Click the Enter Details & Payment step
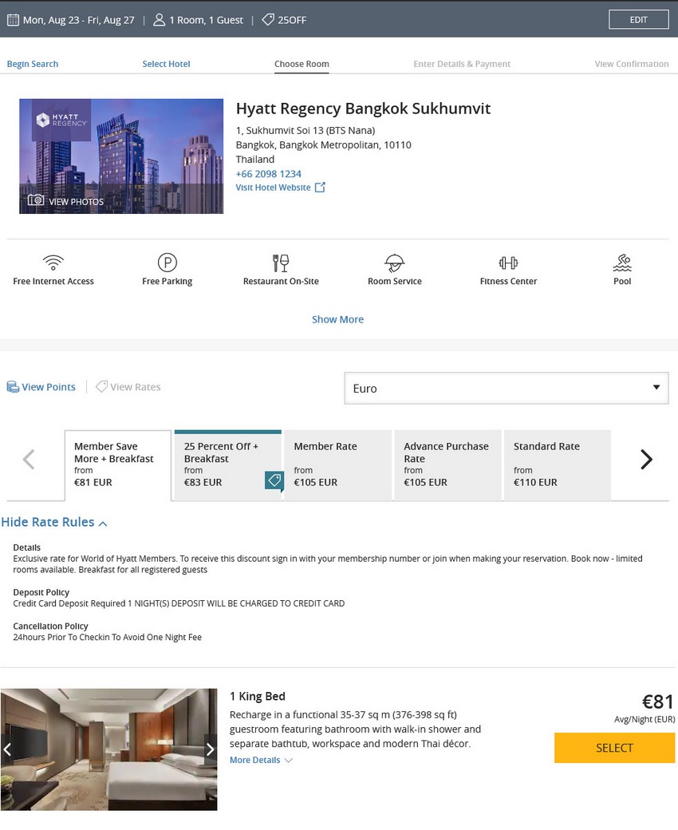Image resolution: width=678 pixels, height=830 pixels. click(462, 64)
